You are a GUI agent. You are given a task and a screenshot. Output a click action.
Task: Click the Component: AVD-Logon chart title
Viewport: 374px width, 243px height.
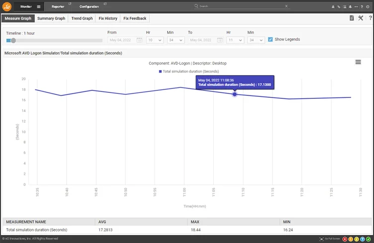(x=187, y=63)
